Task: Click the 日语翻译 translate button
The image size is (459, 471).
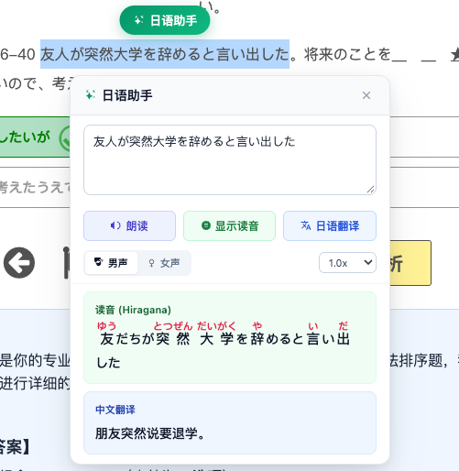Action: 330,226
